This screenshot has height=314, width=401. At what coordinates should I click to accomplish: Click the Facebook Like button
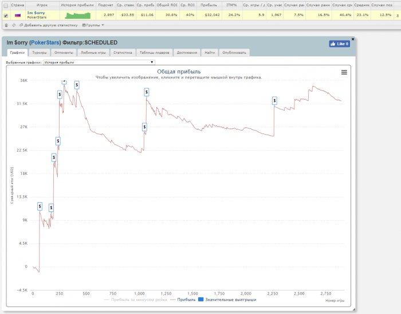pyautogui.click(x=339, y=44)
